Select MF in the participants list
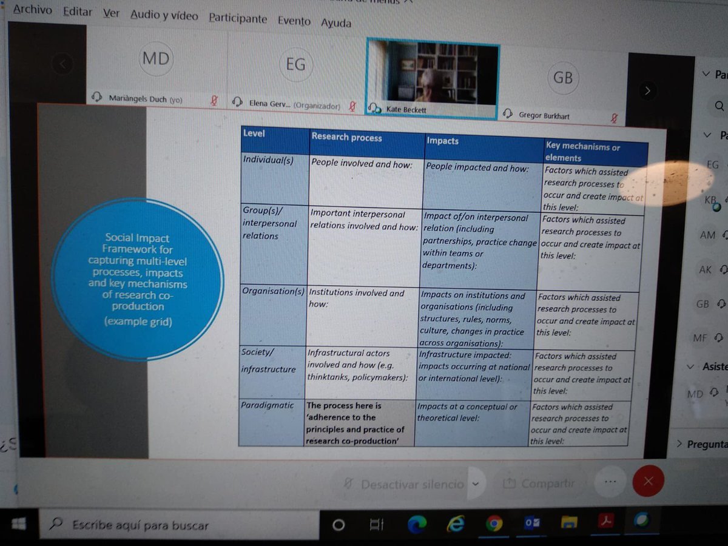The image size is (728, 546). tap(700, 338)
